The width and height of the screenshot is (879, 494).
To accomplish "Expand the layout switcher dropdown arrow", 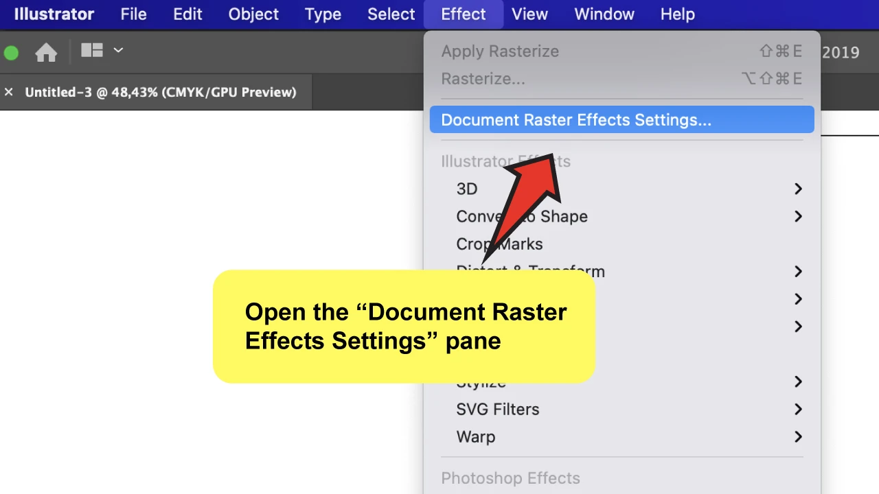I will click(x=118, y=50).
